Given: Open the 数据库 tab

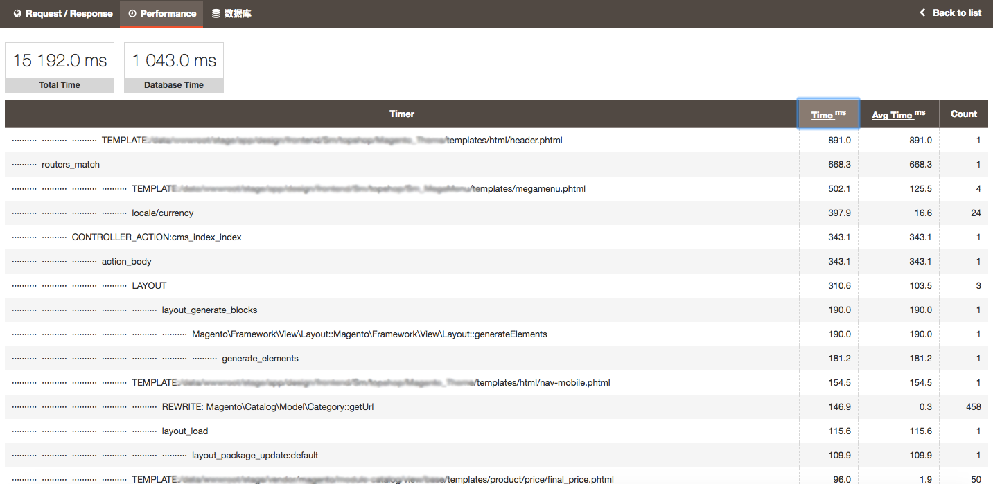Looking at the screenshot, I should [238, 14].
